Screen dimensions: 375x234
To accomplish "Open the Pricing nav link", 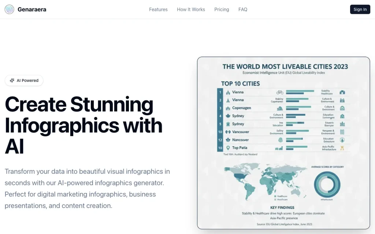I will click(x=222, y=9).
